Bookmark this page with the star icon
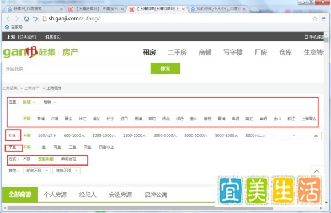The width and height of the screenshot is (331, 213). tap(315, 19)
